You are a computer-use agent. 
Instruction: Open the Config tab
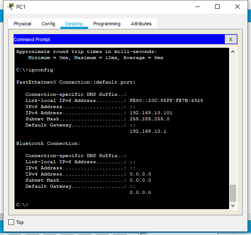[48, 24]
